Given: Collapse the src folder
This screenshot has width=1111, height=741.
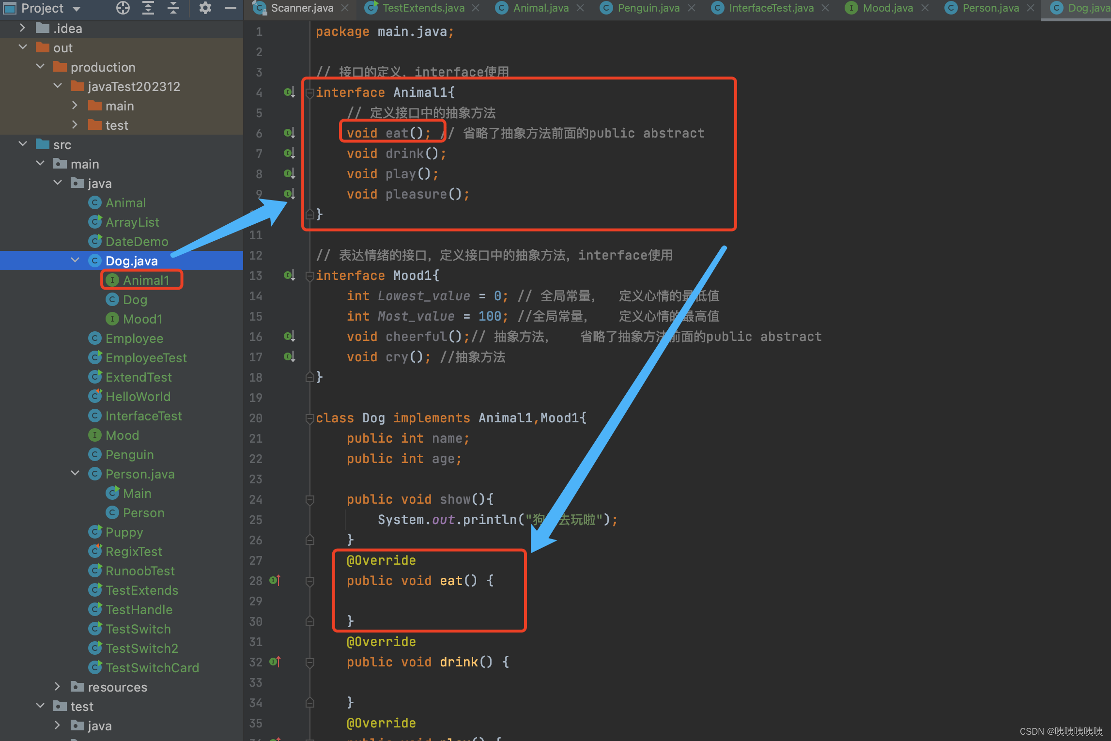Looking at the screenshot, I should pyautogui.click(x=22, y=144).
